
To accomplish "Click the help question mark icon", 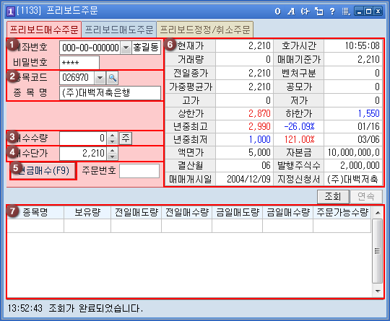I will 332,11.
